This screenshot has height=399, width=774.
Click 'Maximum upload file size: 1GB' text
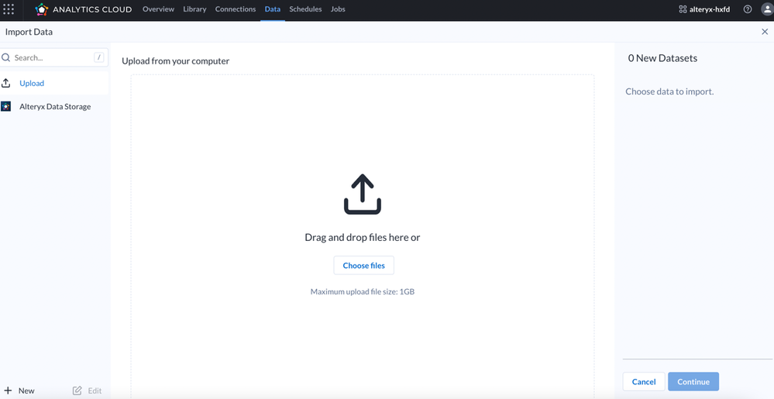tap(363, 291)
